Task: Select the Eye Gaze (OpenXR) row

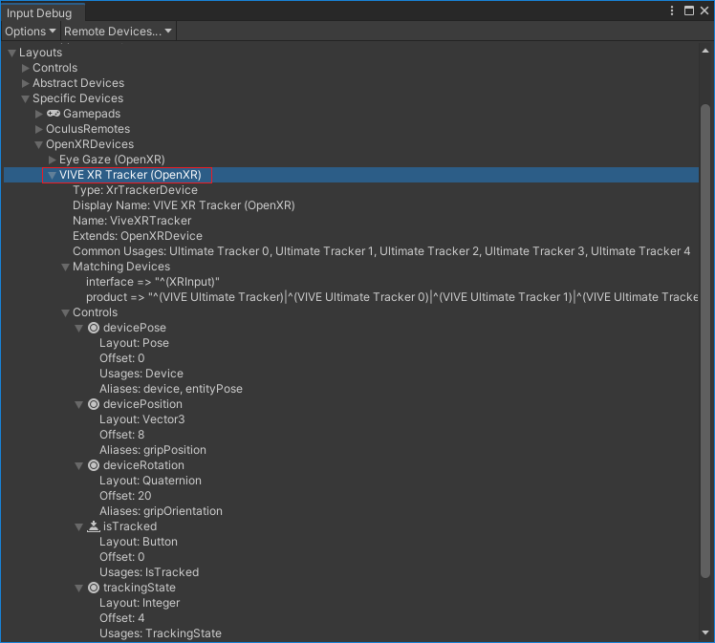Action: [x=351, y=160]
